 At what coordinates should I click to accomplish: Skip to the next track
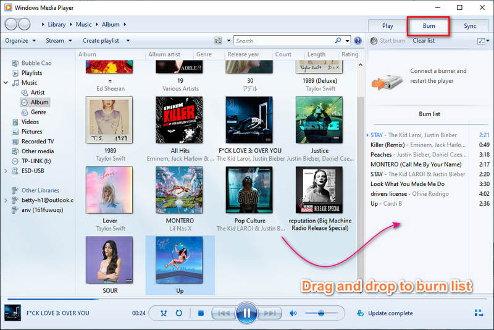tap(270, 313)
